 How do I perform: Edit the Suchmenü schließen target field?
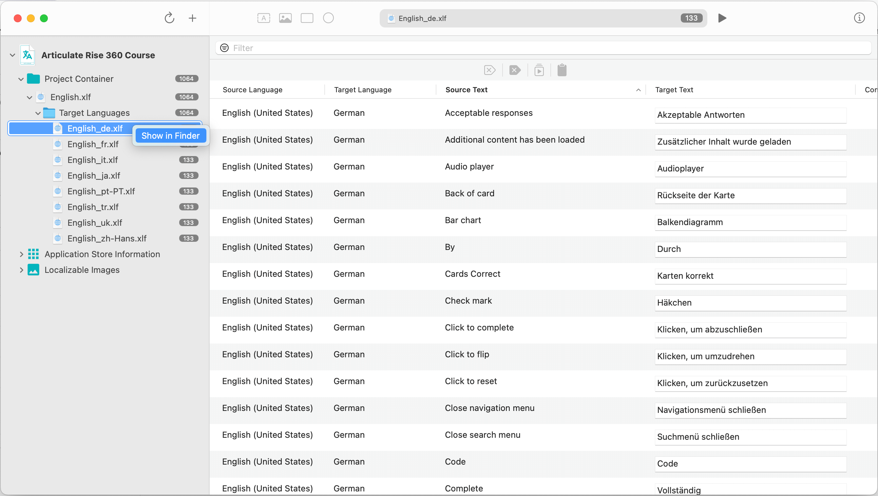click(x=751, y=437)
